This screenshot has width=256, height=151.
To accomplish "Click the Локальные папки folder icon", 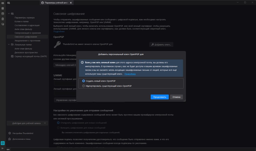I will (x=12, y=44).
